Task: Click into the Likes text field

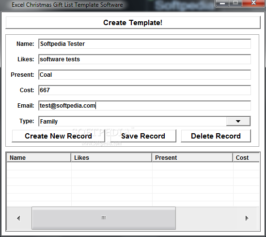Action: point(144,59)
